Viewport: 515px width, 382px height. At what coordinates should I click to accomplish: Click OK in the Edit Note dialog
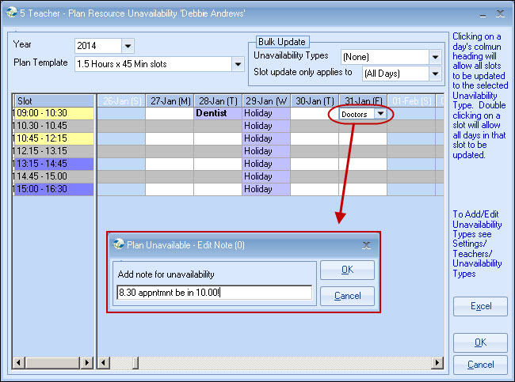347,270
